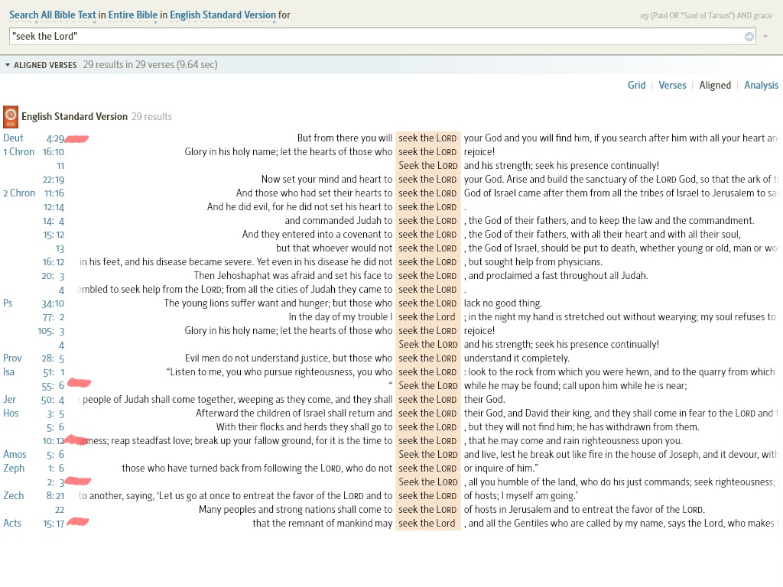Click 'English Standard Version' results heading
Viewport: 783px width, 587px height.
[74, 117]
